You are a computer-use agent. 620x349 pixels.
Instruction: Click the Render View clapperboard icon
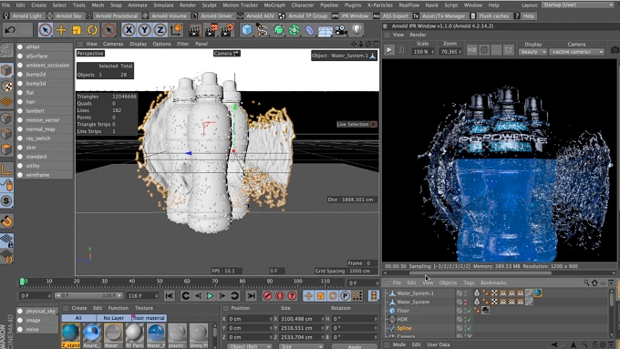click(x=194, y=30)
